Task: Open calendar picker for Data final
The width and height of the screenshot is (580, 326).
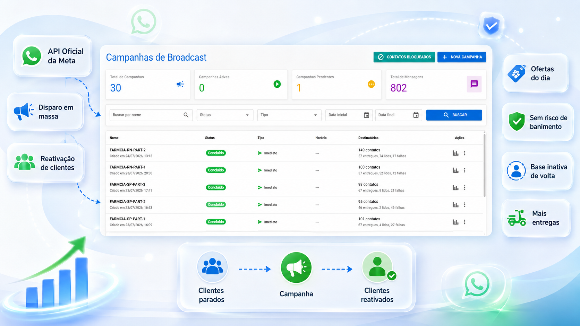Action: coord(416,115)
